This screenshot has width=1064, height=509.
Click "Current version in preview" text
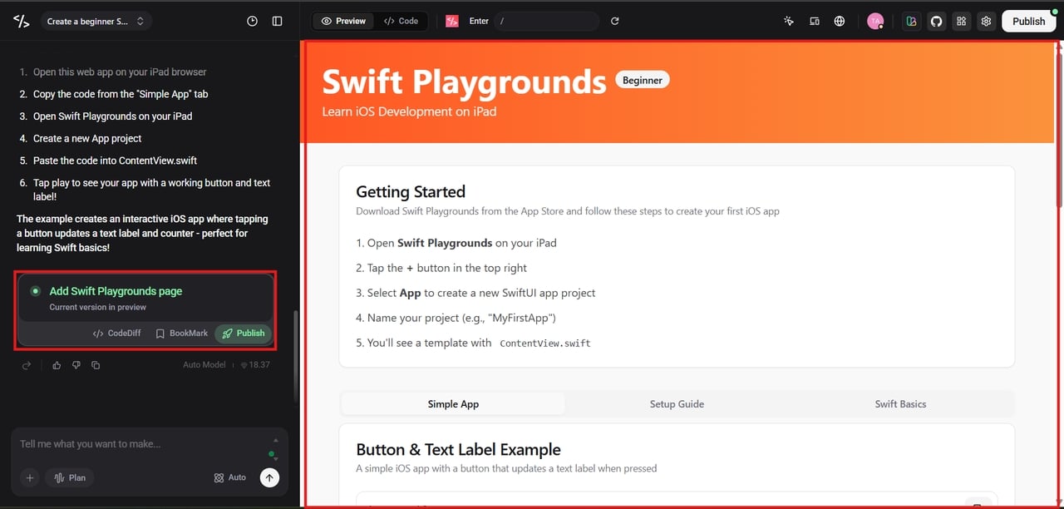click(x=97, y=308)
